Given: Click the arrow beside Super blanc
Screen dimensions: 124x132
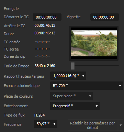Looking at the screenshot, I should coord(90,96).
